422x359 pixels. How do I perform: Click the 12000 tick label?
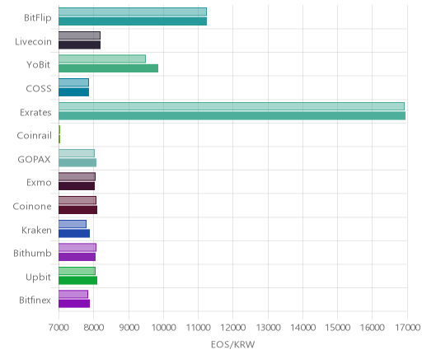233,327
